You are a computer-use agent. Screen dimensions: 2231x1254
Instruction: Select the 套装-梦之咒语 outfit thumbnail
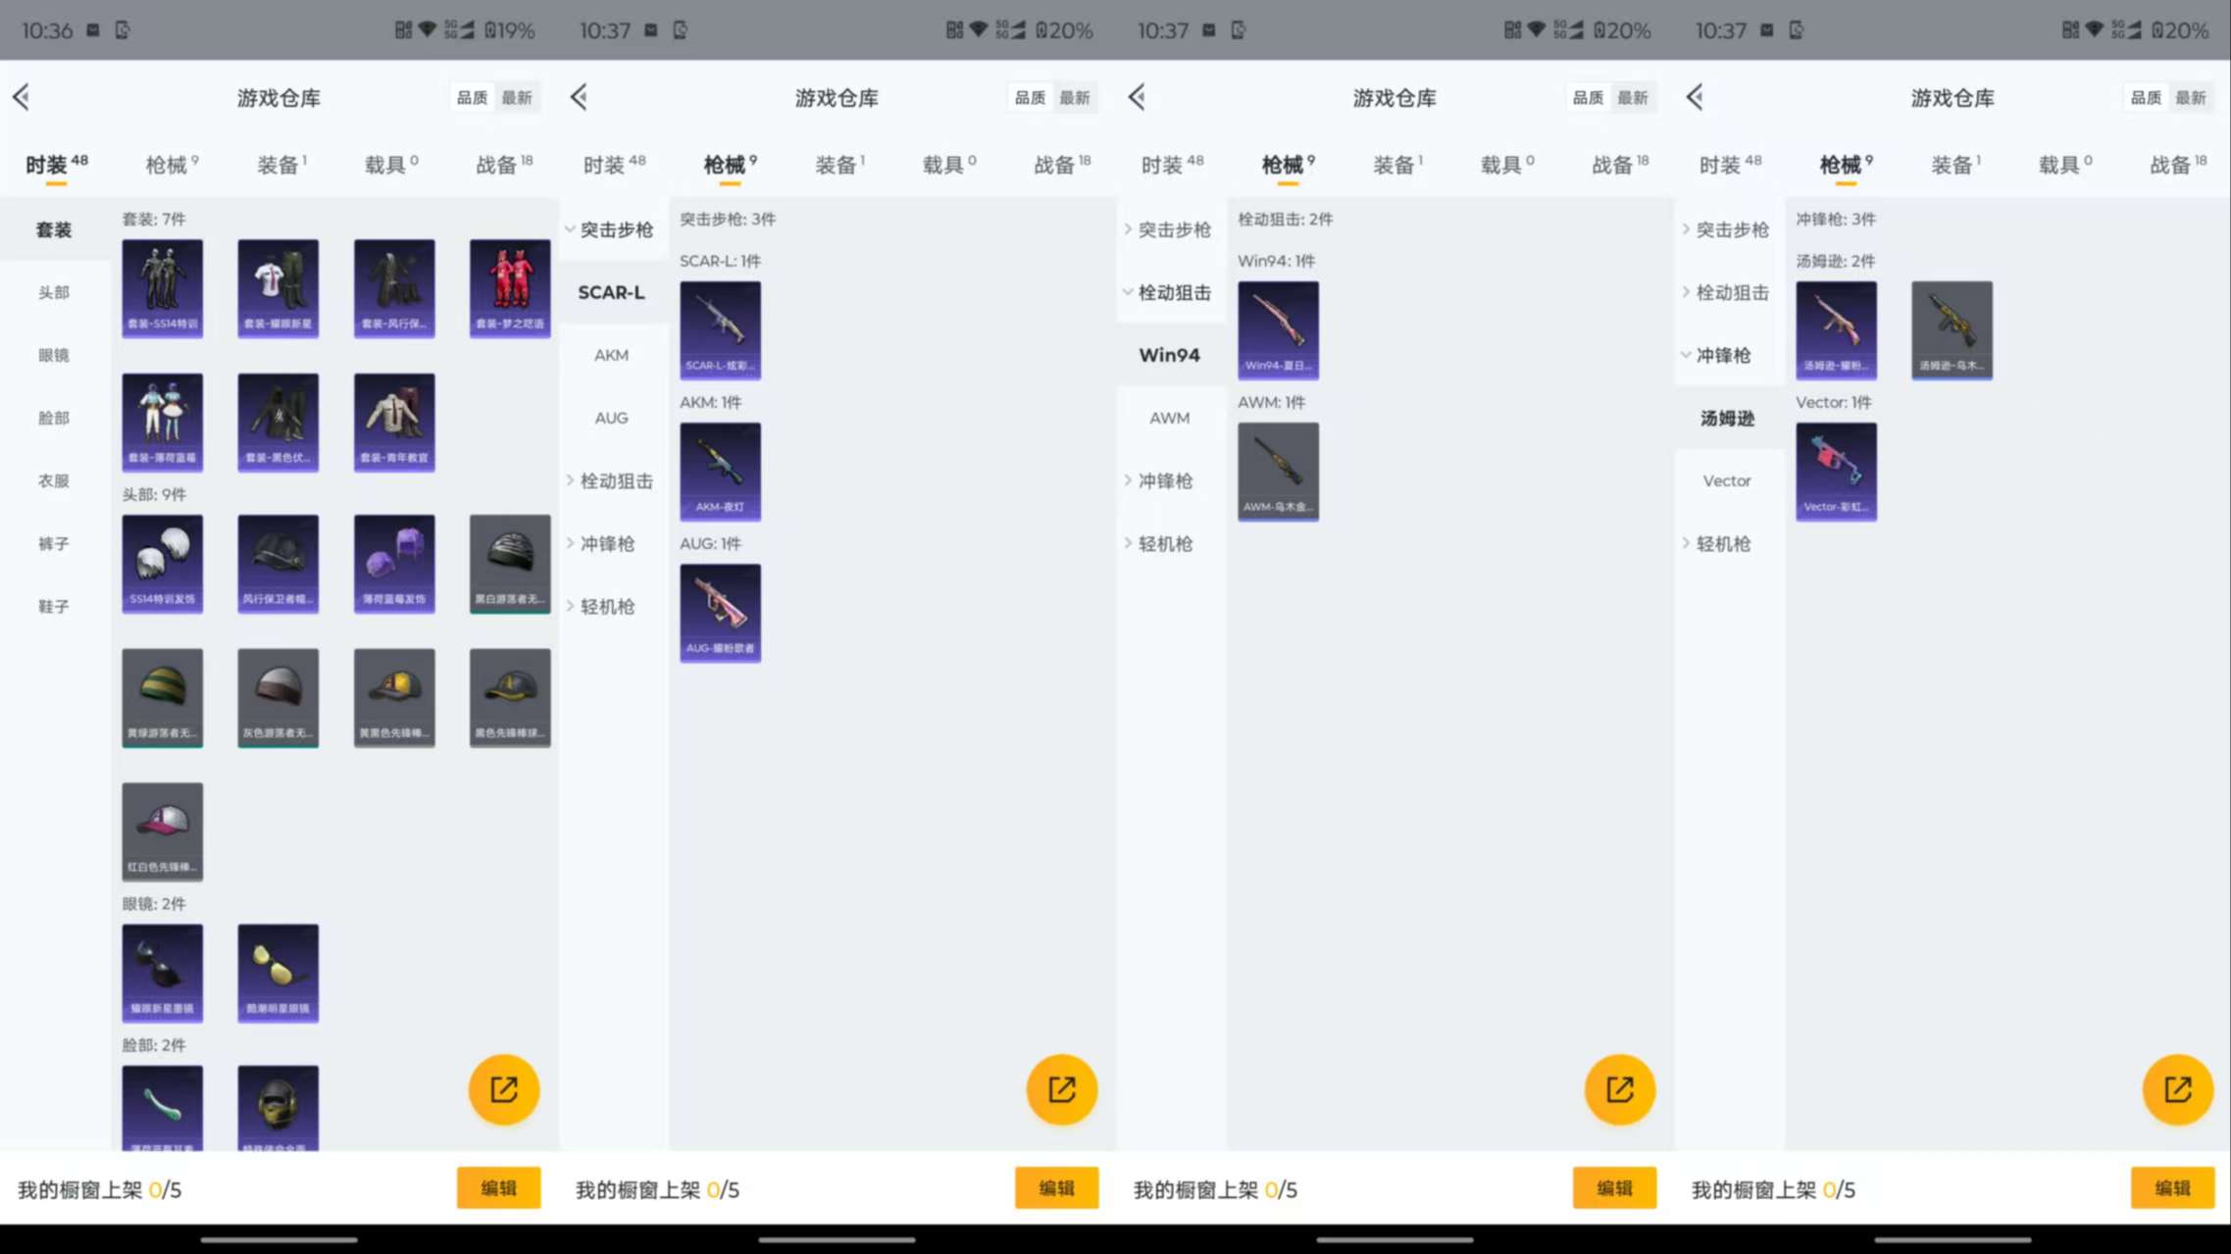tap(510, 288)
